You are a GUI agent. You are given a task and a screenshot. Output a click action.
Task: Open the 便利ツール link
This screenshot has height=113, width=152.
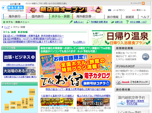(x=141, y=10)
